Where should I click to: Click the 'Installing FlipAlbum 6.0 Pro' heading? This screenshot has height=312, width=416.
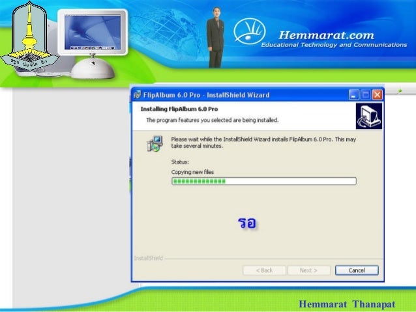pyautogui.click(x=179, y=109)
